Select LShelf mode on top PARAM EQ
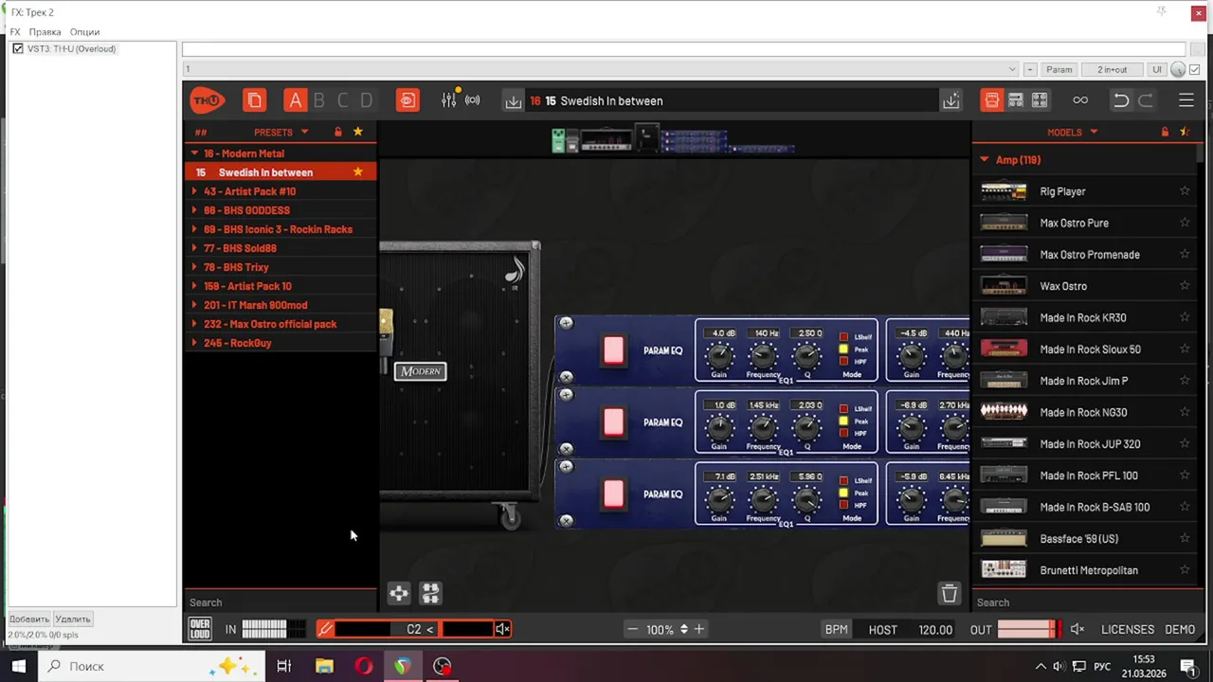Screen dimensions: 1213x682 click(843, 337)
